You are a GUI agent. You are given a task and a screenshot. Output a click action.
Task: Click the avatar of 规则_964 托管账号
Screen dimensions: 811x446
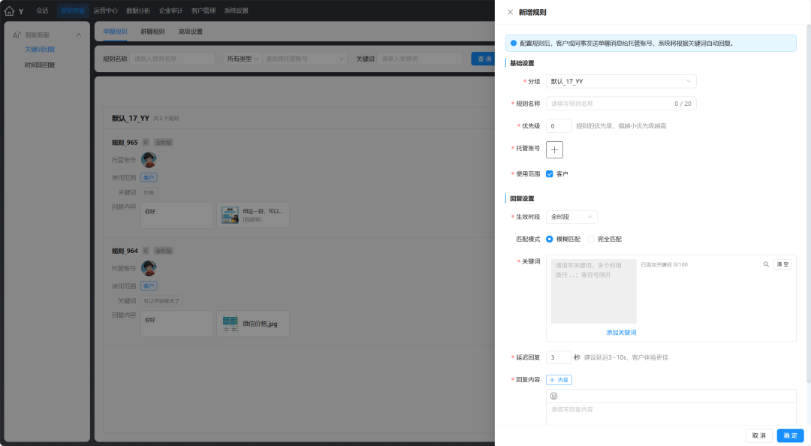(149, 268)
